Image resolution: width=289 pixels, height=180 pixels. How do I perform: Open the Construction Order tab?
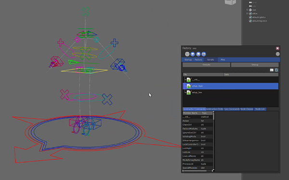coord(214,109)
